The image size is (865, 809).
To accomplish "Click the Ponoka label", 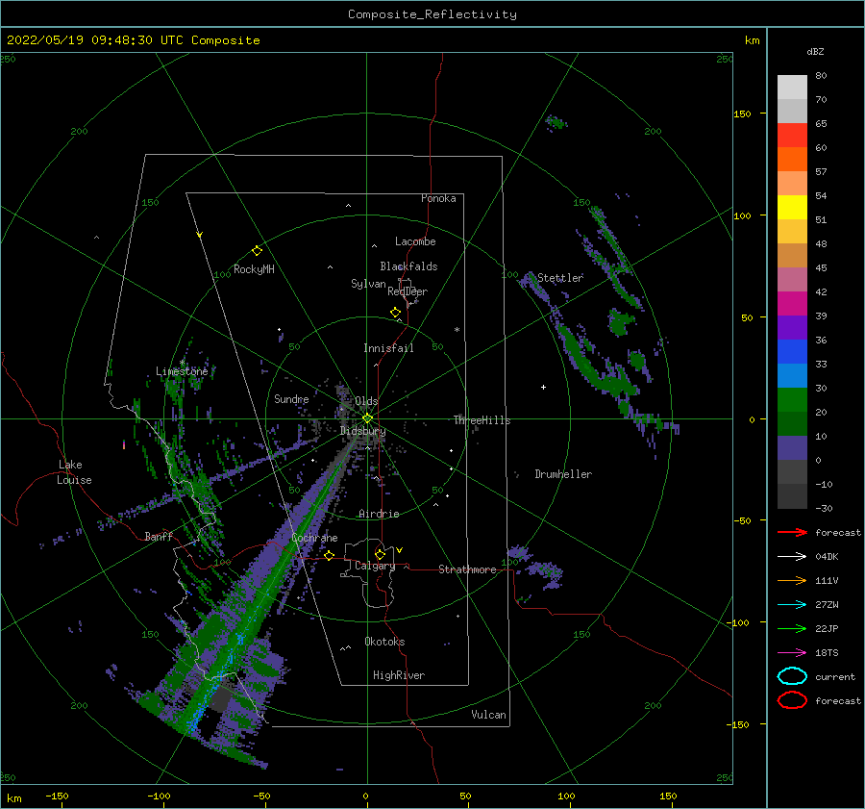I will [x=438, y=198].
